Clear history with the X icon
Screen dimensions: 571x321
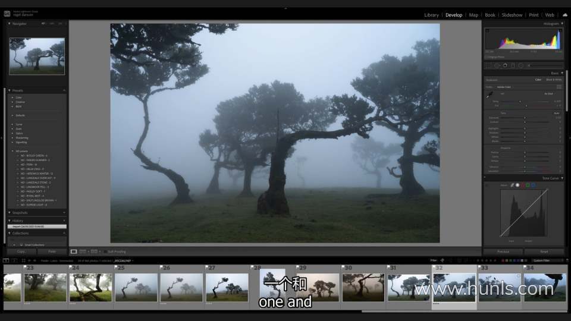coord(64,221)
